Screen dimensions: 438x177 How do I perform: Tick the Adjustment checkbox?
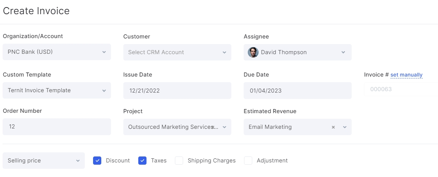point(248,161)
